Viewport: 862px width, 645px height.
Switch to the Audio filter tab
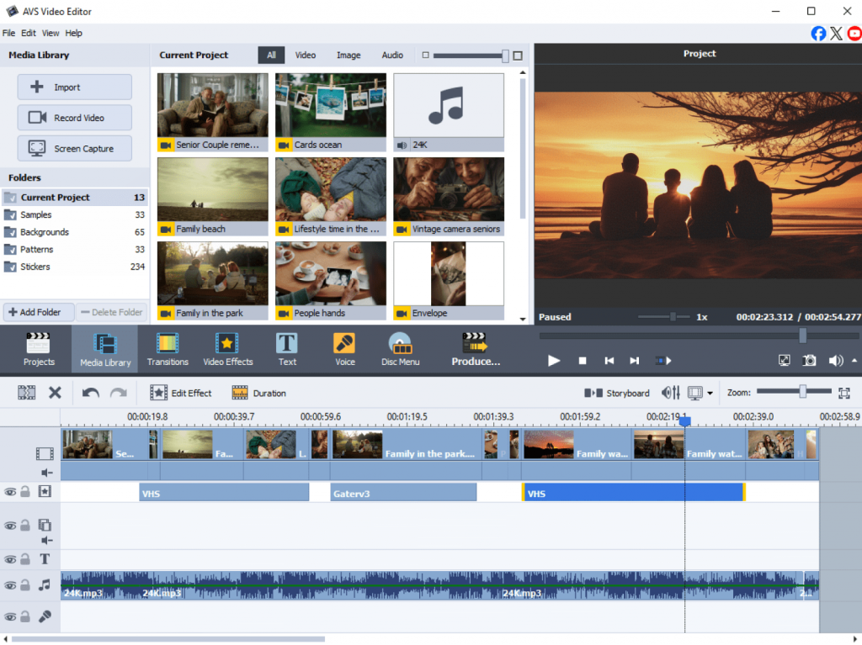click(392, 56)
